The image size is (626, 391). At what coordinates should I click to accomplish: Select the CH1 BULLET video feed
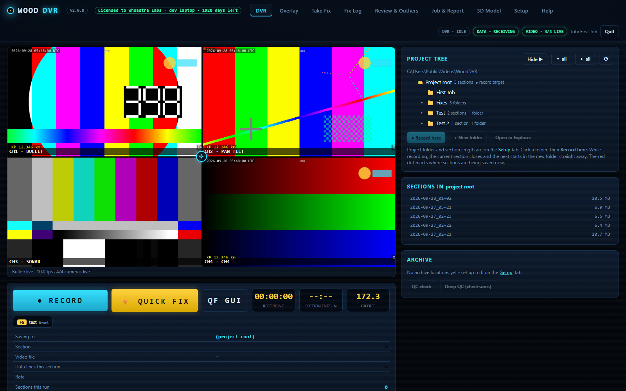pos(104,102)
